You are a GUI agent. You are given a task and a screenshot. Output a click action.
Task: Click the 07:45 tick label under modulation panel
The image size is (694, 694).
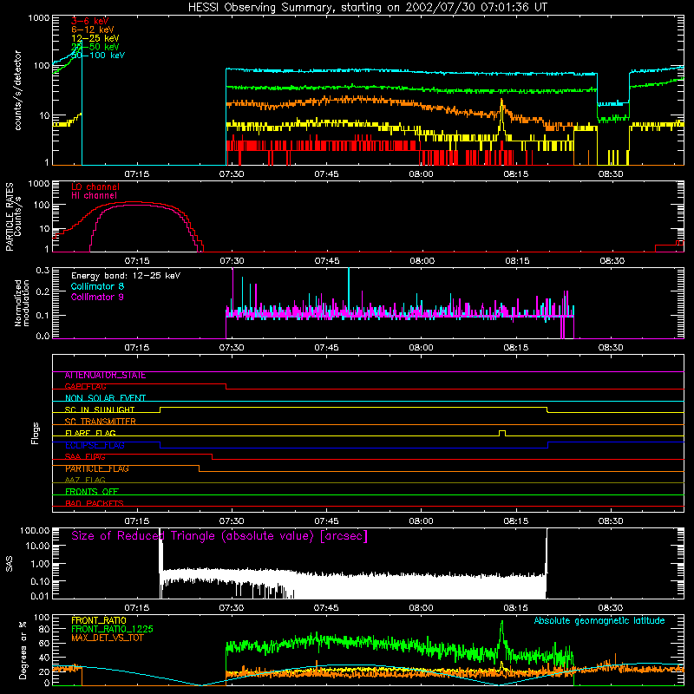[326, 348]
